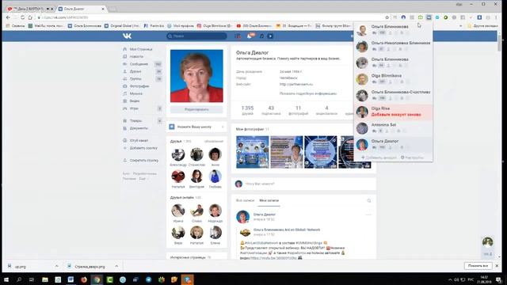
Task: Click the Редактировать button under the photo
Action: click(196, 109)
